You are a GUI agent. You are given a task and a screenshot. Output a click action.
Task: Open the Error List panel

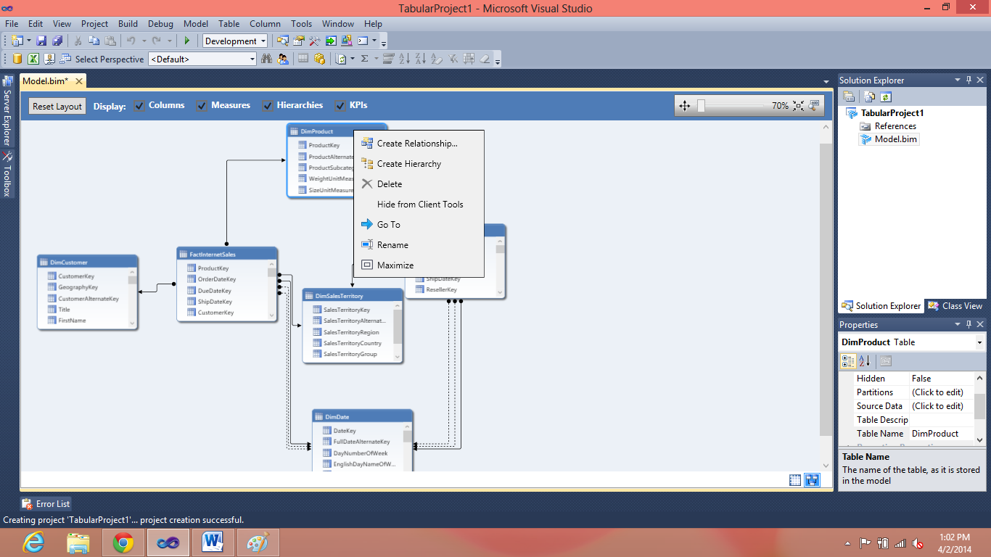click(46, 503)
